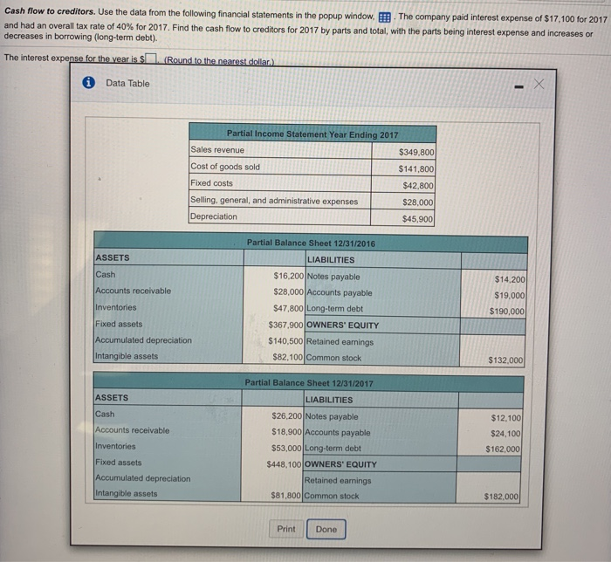Click the Data Table title text
The width and height of the screenshot is (611, 562).
tap(127, 84)
